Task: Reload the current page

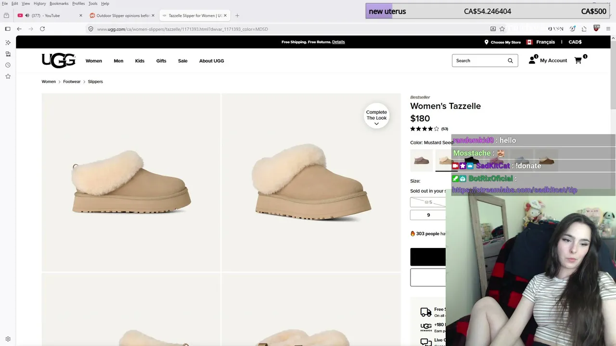Action: click(x=42, y=29)
